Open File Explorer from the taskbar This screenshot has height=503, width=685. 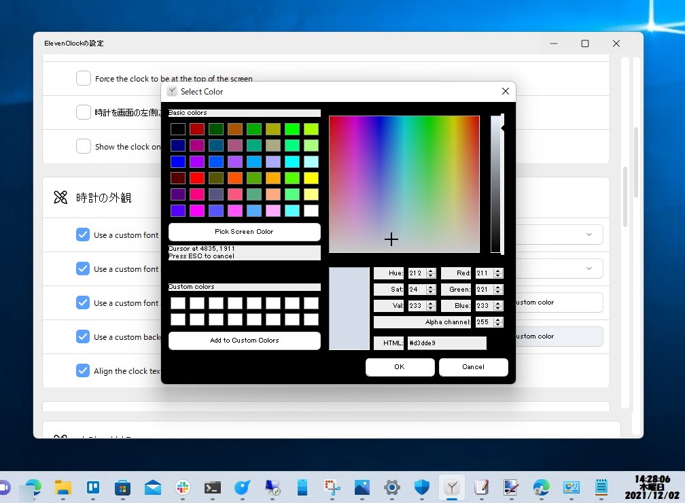[63, 487]
